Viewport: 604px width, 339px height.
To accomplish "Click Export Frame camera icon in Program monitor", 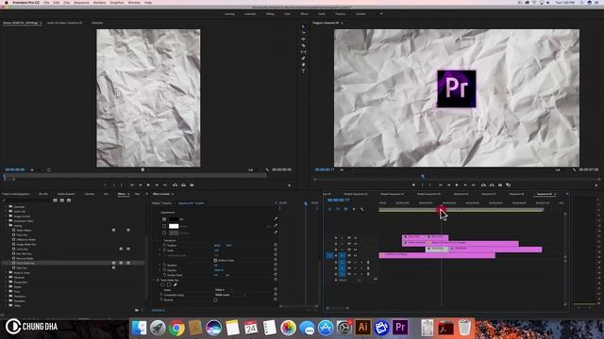I will click(x=500, y=186).
